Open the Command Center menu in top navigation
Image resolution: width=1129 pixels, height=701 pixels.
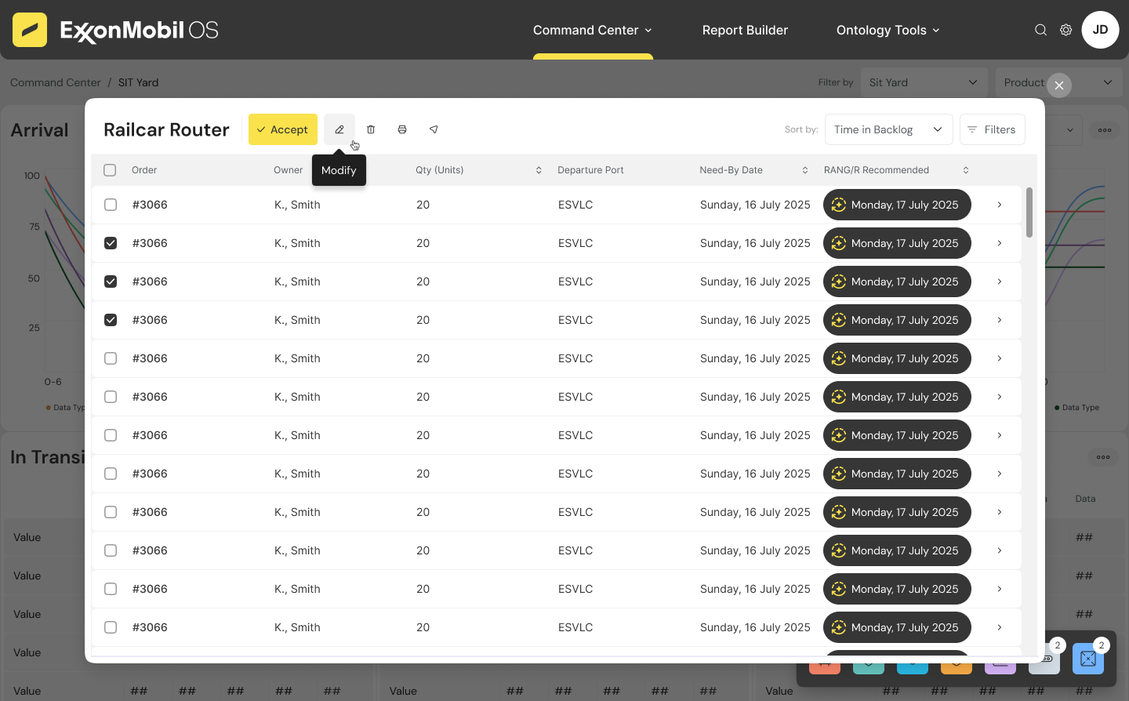593,30
